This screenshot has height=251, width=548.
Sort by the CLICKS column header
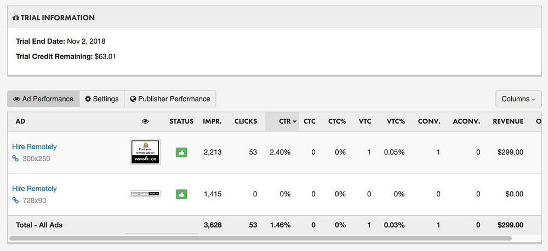coord(246,121)
